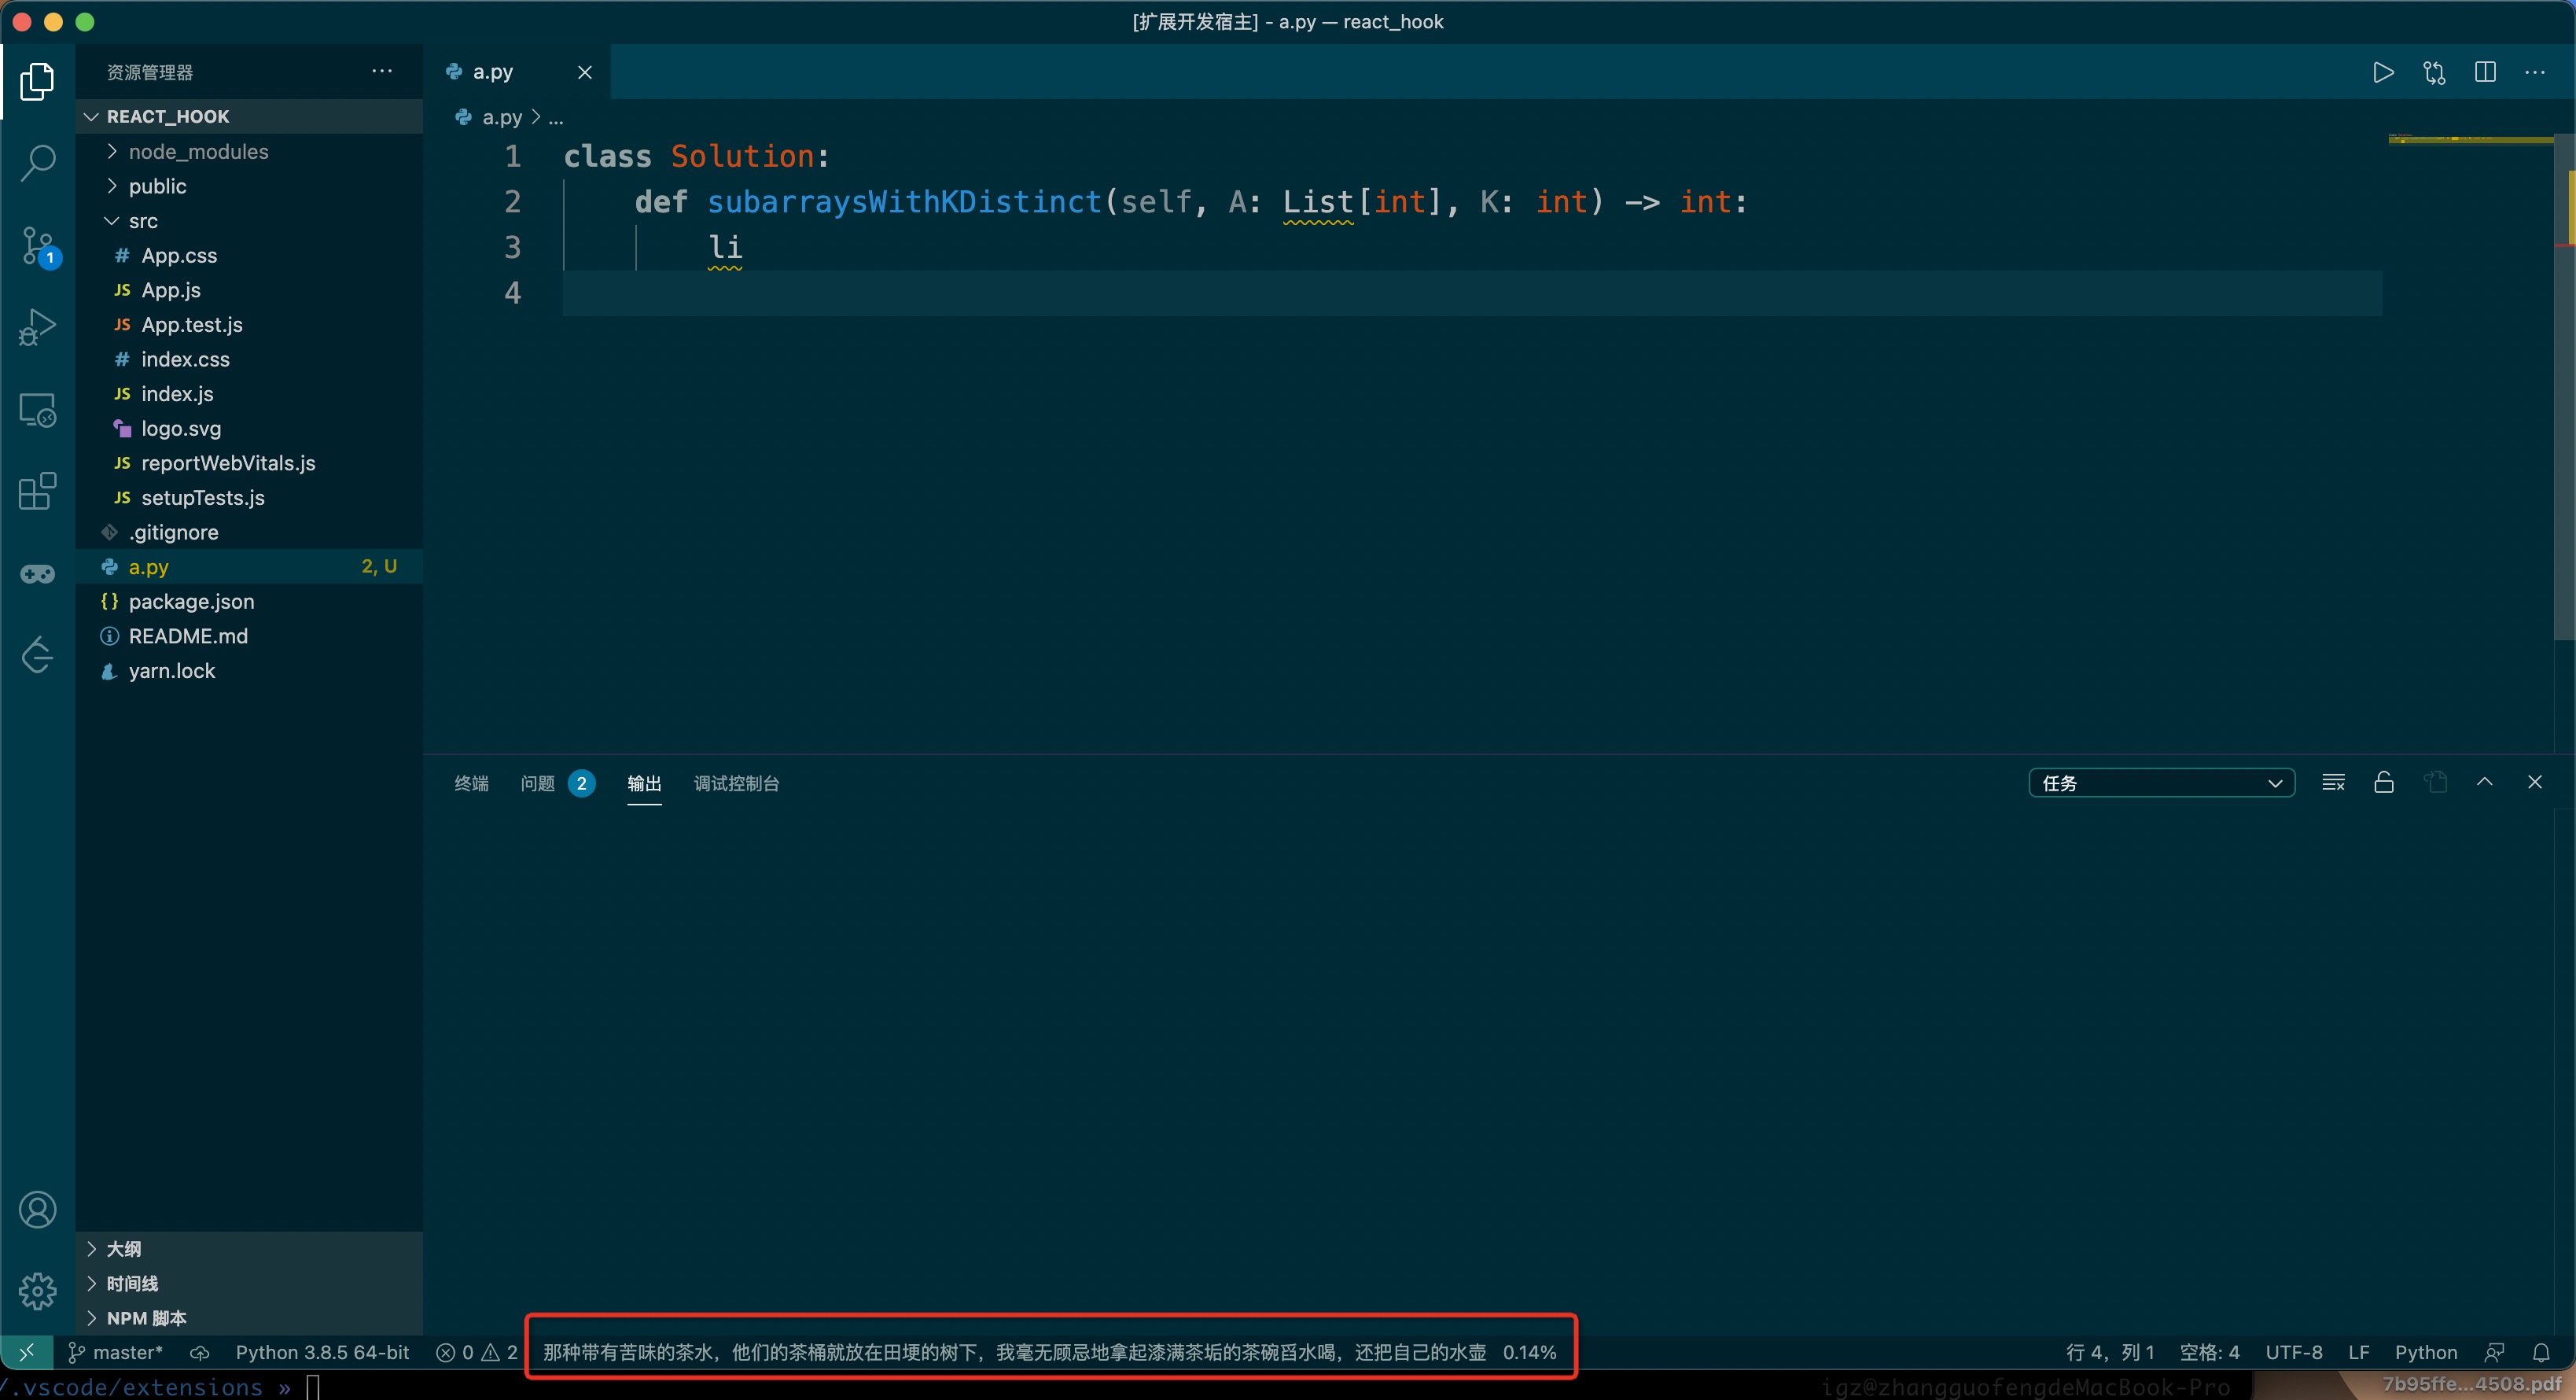This screenshot has height=1400, width=2576.
Task: Run Python file with play button
Action: point(2383,72)
